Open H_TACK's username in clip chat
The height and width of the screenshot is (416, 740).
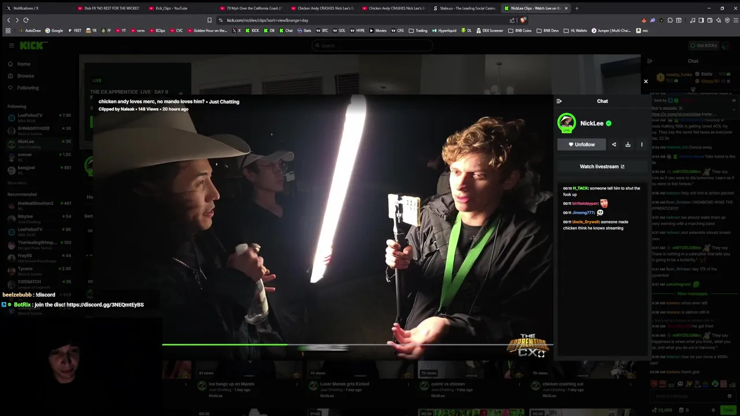[x=580, y=188]
